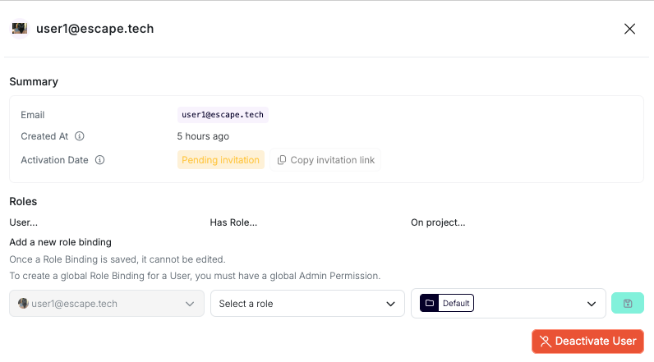Click the info icon beside Created At
The height and width of the screenshot is (362, 654).
[80, 136]
